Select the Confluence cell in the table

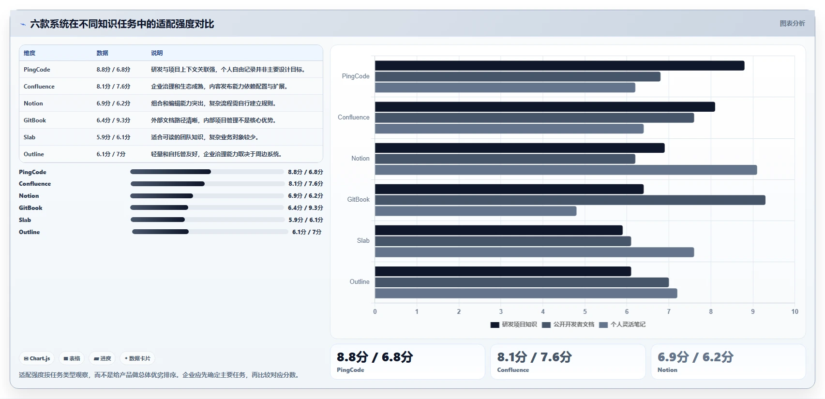point(39,87)
